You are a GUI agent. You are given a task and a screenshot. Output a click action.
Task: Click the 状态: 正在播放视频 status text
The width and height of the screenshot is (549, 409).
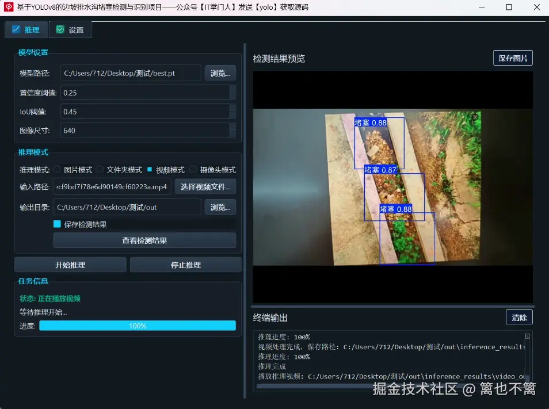point(50,299)
